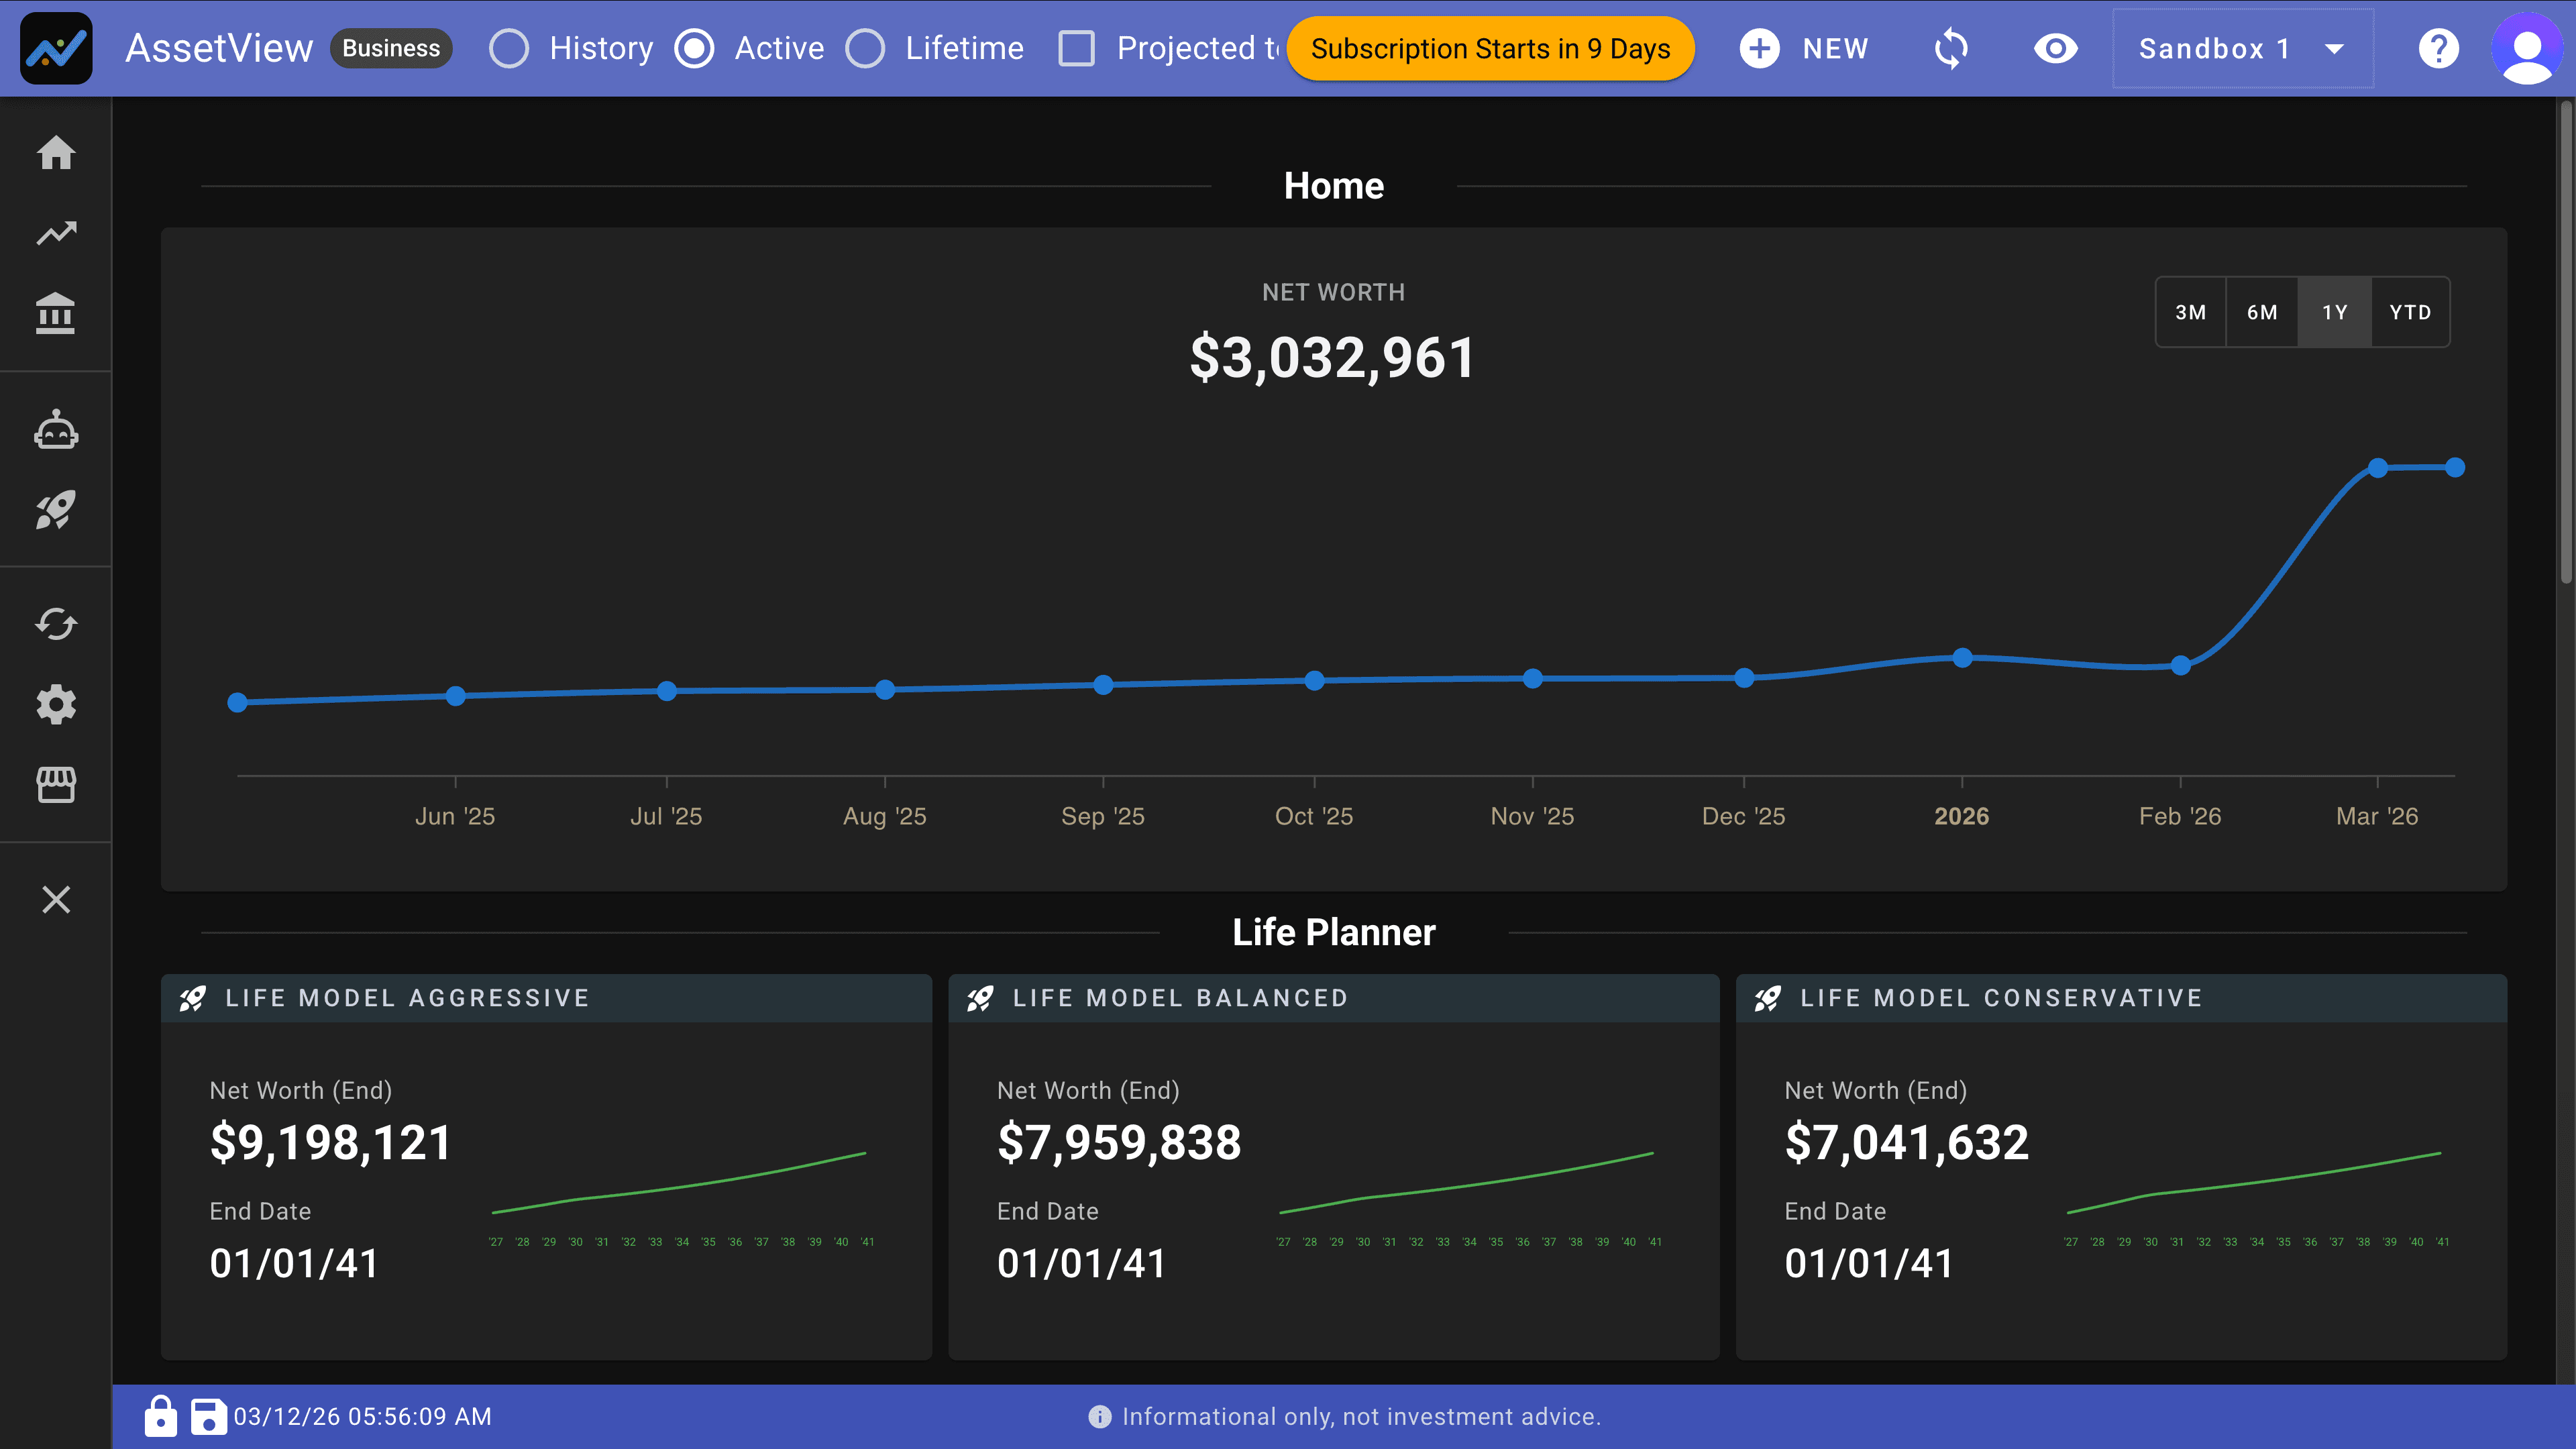
Task: Select the YTD time range
Action: 2410,312
